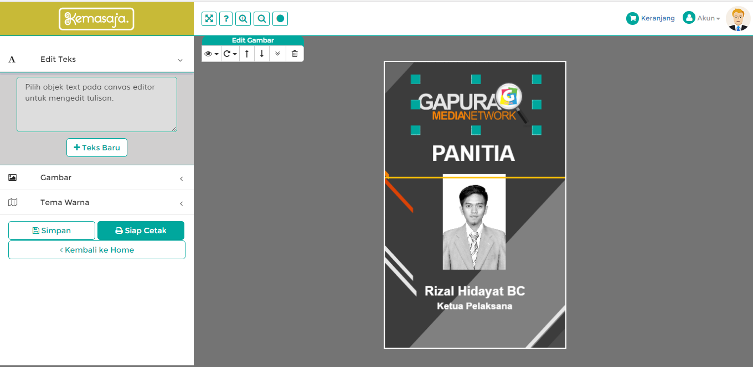The height and width of the screenshot is (367, 753).
Task: Open the help question mark icon
Action: pyautogui.click(x=226, y=19)
